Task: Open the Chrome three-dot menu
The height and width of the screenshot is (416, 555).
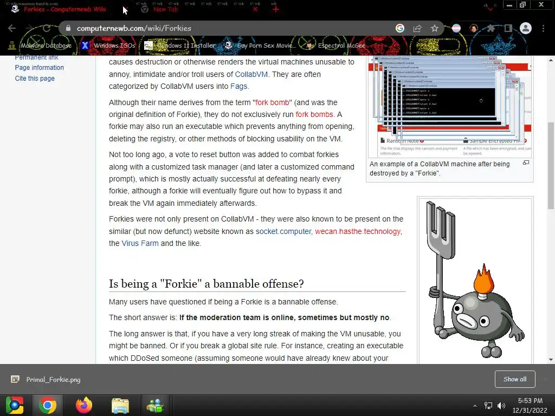Action: [x=543, y=28]
